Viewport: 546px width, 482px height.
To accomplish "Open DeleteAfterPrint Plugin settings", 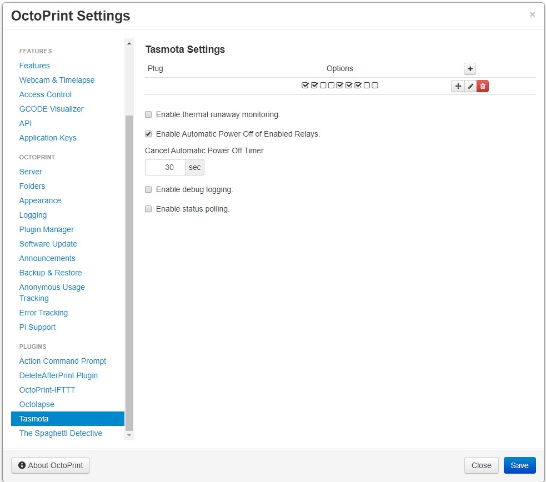I will (58, 375).
